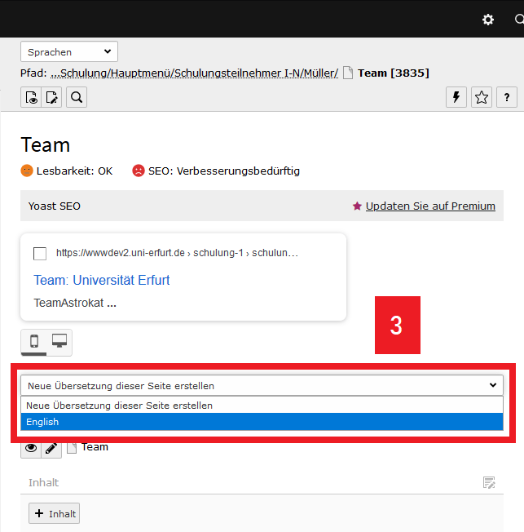This screenshot has width=524, height=532.
Task: Click the lightning bolt clear cache icon
Action: pos(456,98)
